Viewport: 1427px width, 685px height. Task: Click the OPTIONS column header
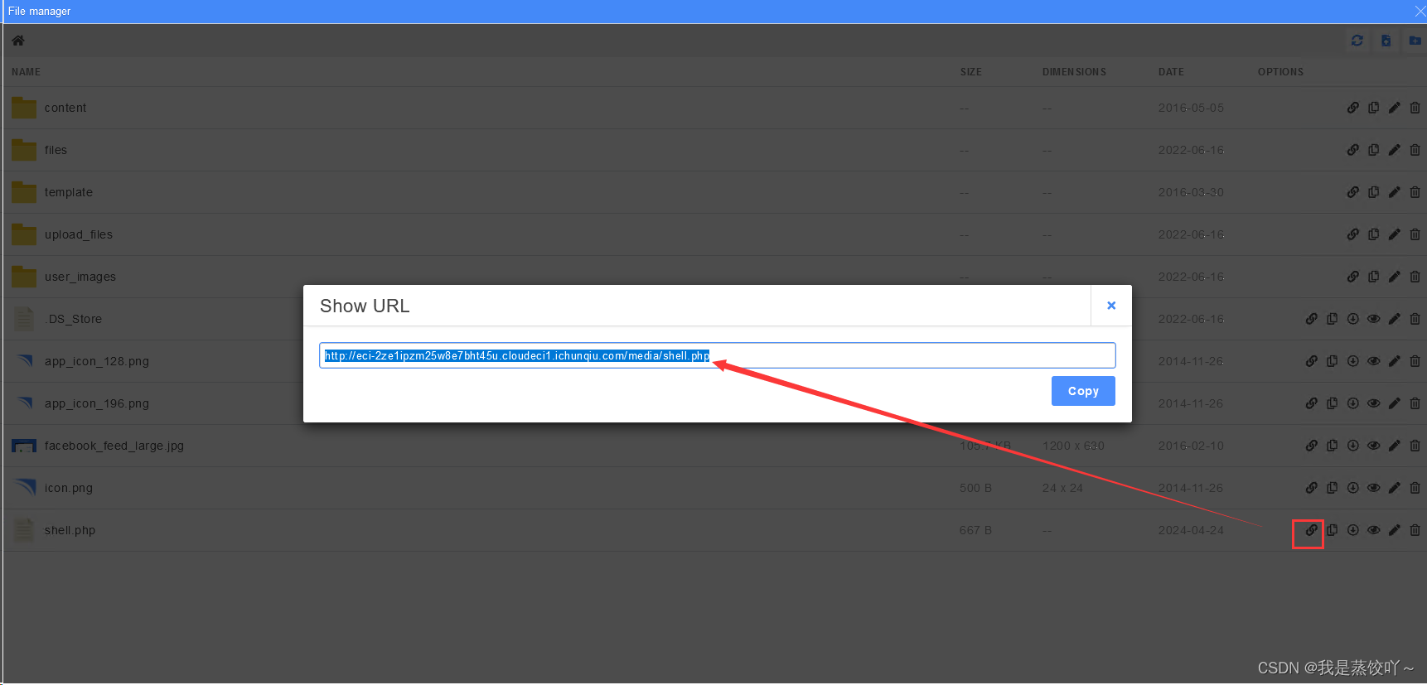pos(1280,72)
